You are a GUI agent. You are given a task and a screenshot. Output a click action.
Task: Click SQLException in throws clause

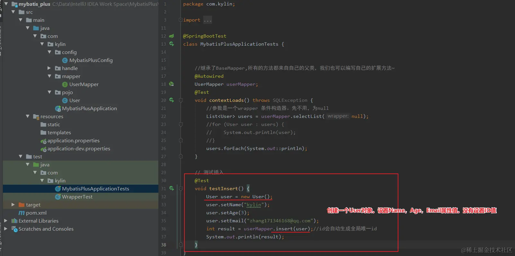[290, 100]
